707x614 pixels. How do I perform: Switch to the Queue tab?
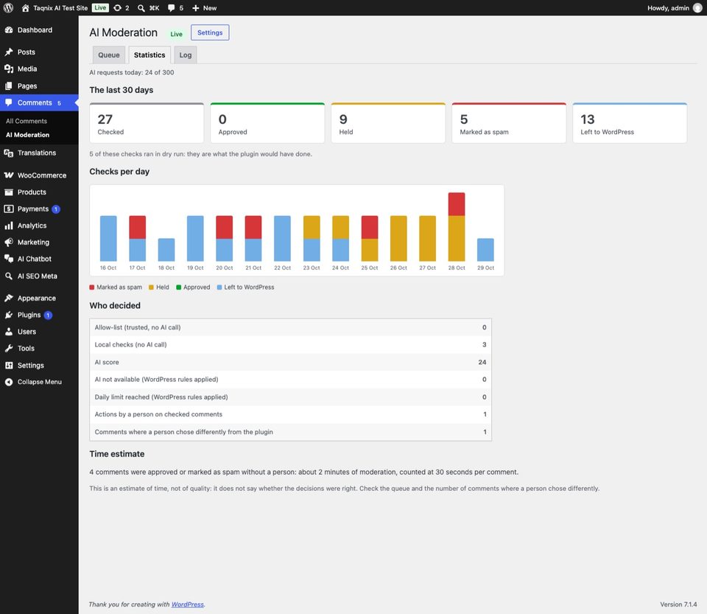[x=109, y=55]
